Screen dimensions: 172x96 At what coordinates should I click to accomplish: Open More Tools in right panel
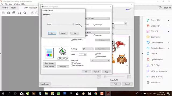(155, 82)
